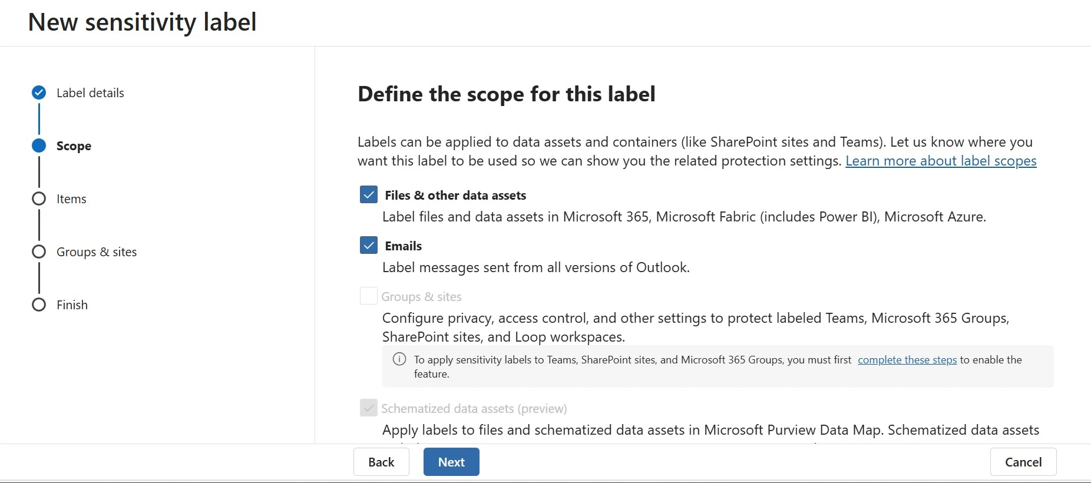Screen dimensions: 1091x483
Task: Click the Finish step circle icon
Action: (x=39, y=305)
